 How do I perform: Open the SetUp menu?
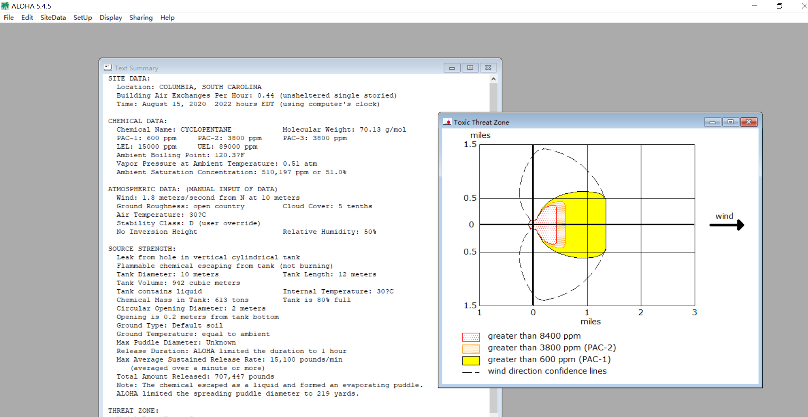pos(83,17)
